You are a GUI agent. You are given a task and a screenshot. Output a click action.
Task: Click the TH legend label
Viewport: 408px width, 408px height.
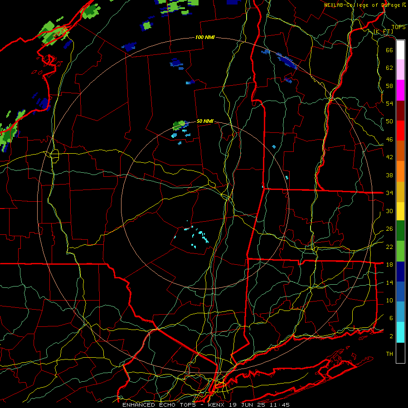(389, 354)
